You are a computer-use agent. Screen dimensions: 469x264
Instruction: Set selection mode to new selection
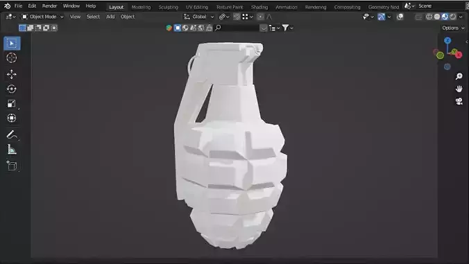[22, 28]
